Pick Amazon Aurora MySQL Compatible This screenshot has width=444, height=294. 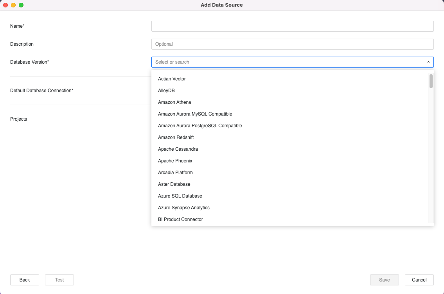[195, 114]
